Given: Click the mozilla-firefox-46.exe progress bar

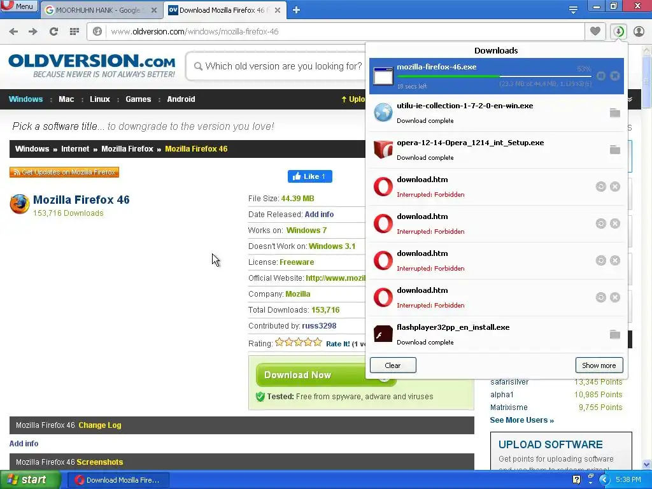Looking at the screenshot, I should (494, 76).
